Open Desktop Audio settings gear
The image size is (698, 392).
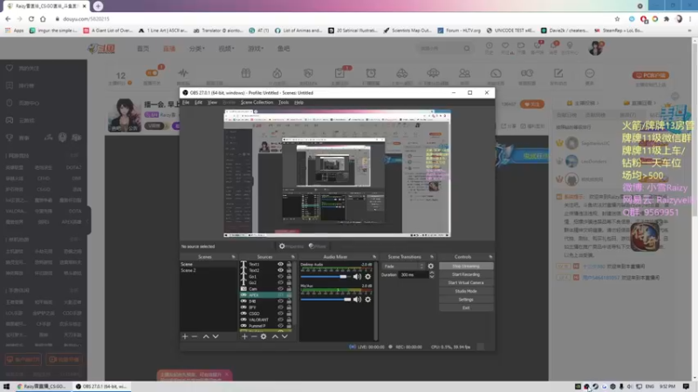coord(367,276)
